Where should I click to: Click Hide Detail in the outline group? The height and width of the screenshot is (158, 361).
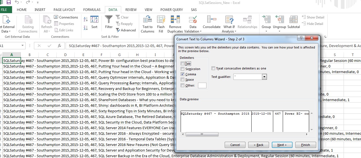(312, 24)
